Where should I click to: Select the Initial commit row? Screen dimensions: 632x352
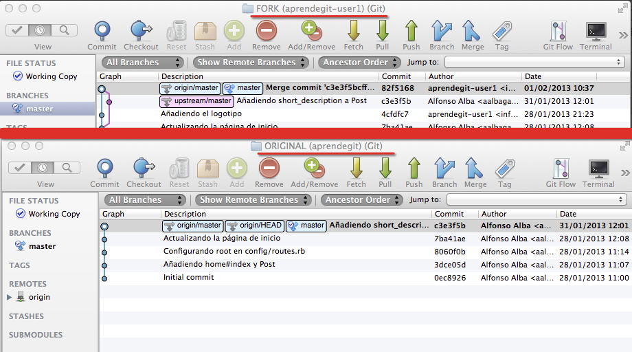click(188, 277)
